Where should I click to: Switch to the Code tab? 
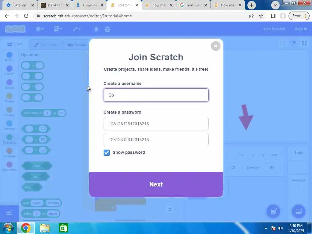pyautogui.click(x=15, y=44)
